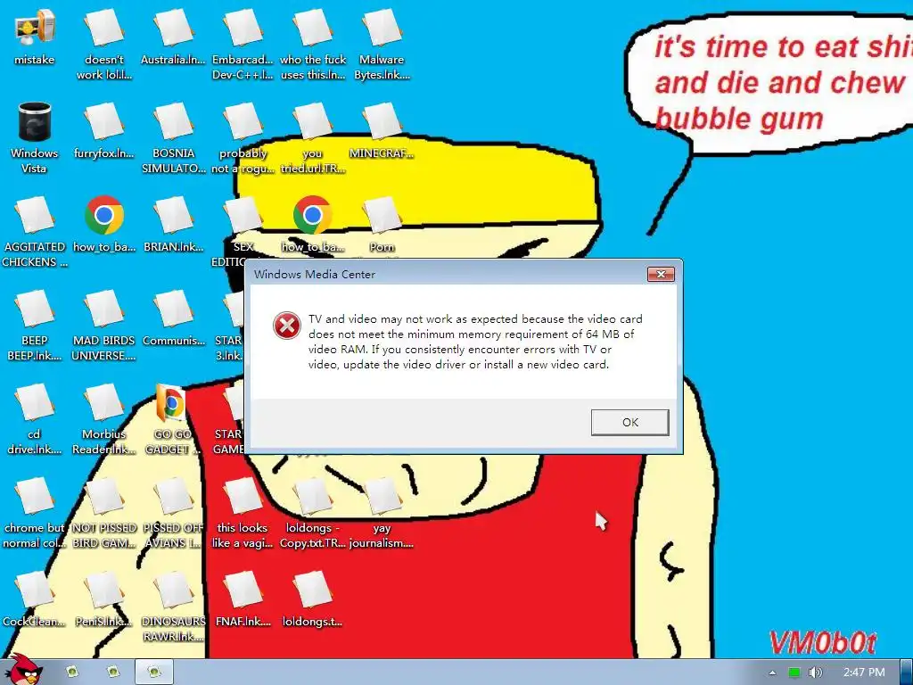Select the 'doesn't work lol' shortcut
913x685 pixels.
point(104,45)
